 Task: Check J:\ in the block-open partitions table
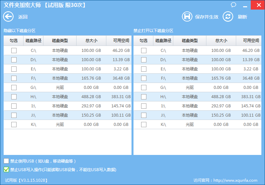pyautogui.click(x=144, y=115)
